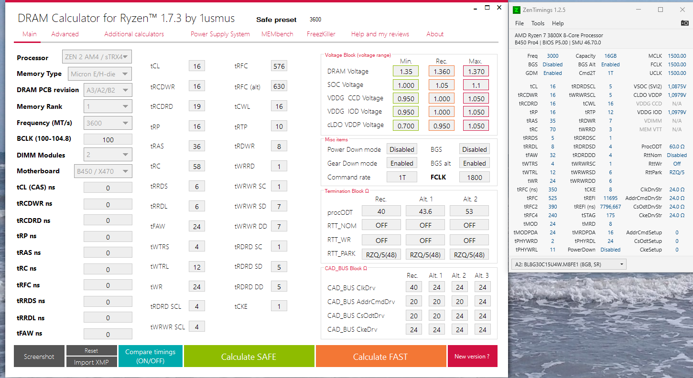Minimize the ZenTimings window
Image resolution: width=693 pixels, height=378 pixels.
(x=639, y=10)
